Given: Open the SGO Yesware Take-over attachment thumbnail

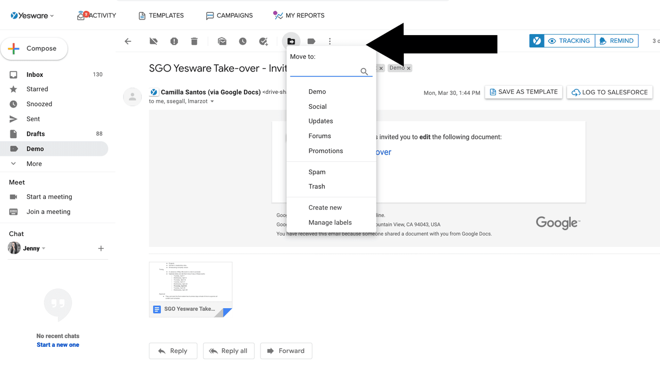Looking at the screenshot, I should 190,286.
